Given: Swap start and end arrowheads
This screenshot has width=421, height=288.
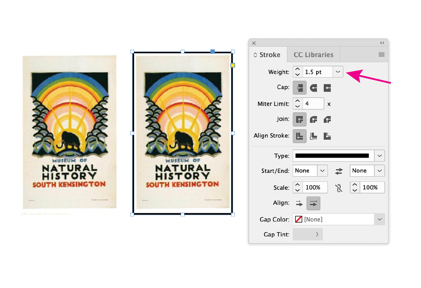Looking at the screenshot, I should click(339, 171).
